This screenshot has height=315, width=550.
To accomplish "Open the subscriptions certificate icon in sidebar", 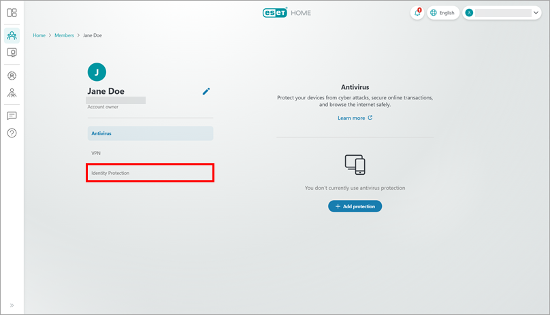I will 12,52.
